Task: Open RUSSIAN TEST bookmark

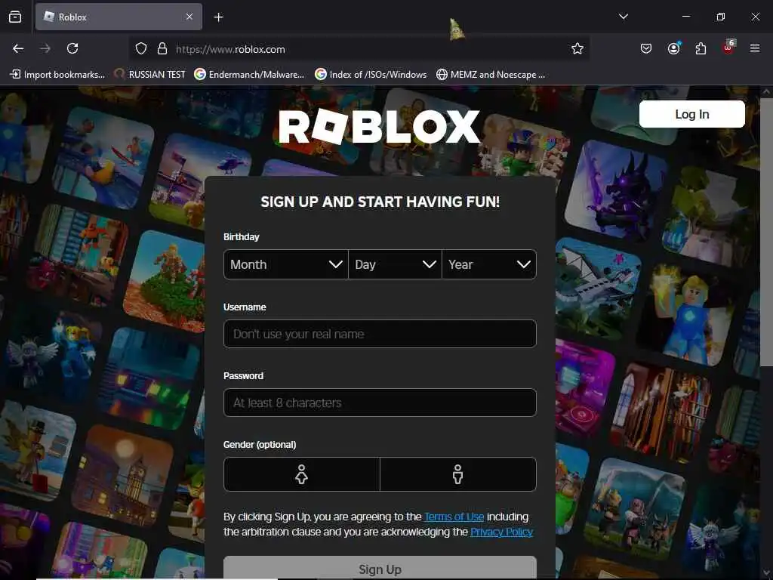Action: point(150,75)
